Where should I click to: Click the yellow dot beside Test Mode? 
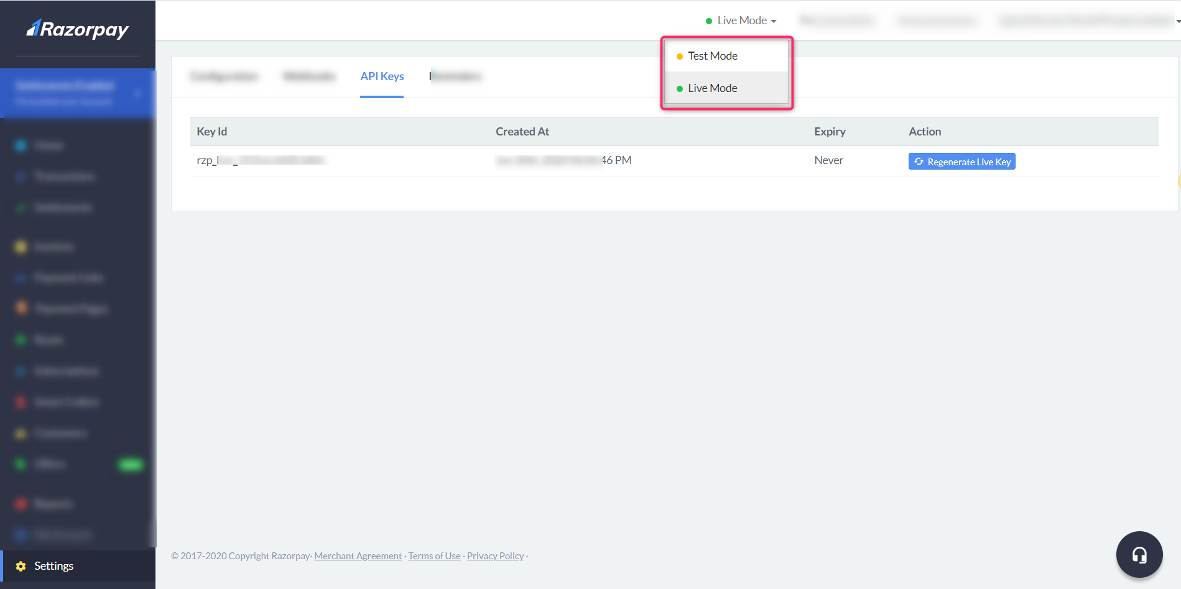tap(680, 57)
